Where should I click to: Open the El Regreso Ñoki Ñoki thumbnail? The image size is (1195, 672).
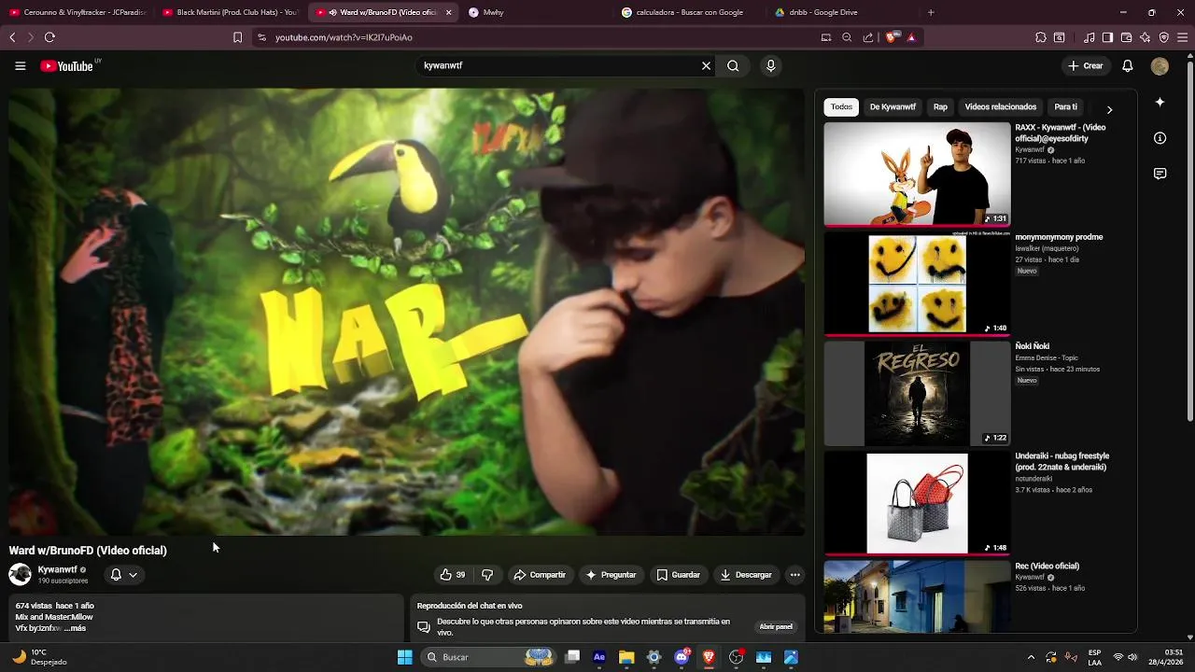[x=917, y=394]
